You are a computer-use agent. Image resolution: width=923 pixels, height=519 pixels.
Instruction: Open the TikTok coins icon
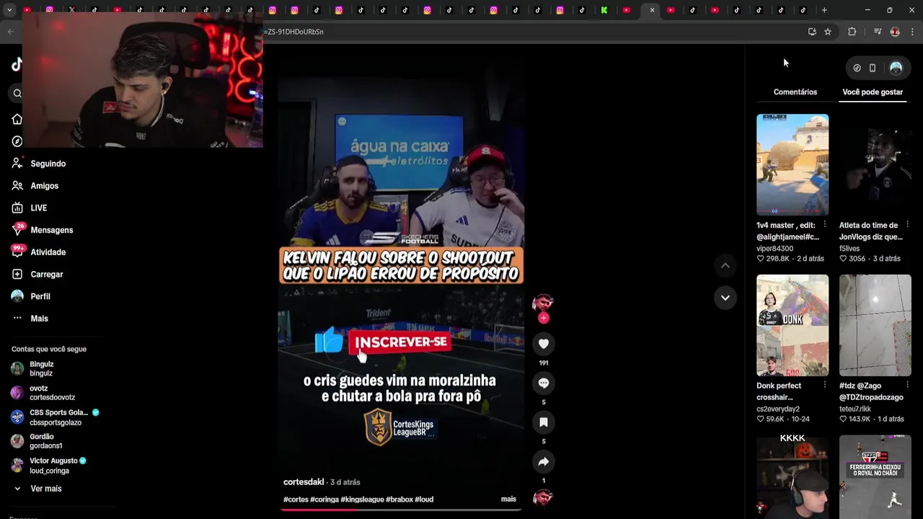point(857,68)
